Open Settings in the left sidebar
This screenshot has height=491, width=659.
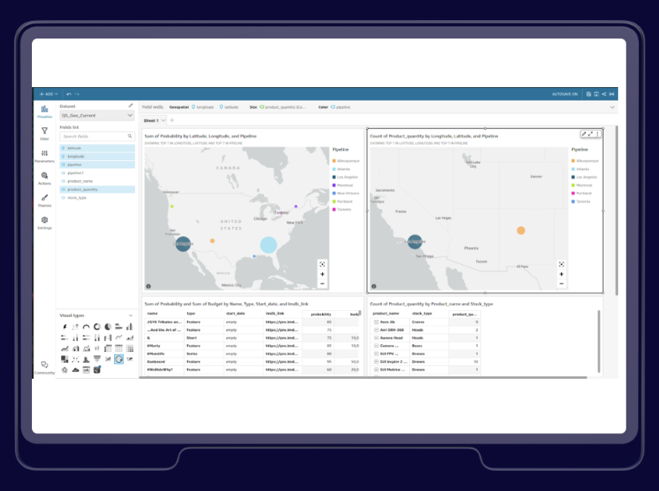pyautogui.click(x=44, y=223)
